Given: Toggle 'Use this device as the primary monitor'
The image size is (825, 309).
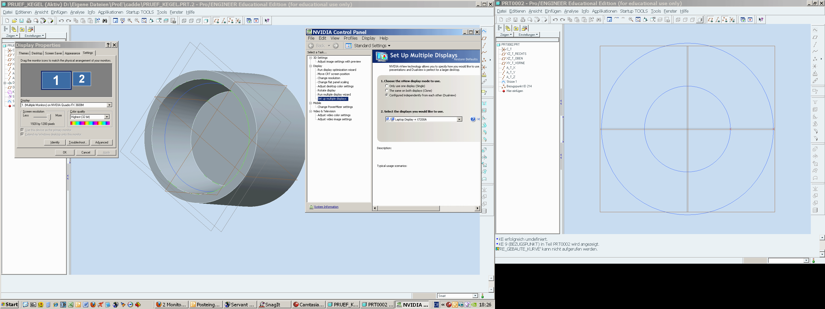Looking at the screenshot, I should click(x=22, y=130).
